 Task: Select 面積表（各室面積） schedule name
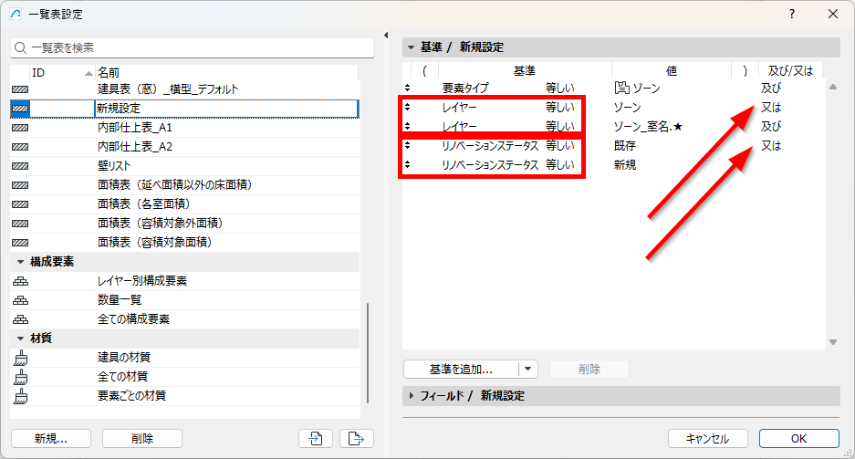(x=144, y=204)
